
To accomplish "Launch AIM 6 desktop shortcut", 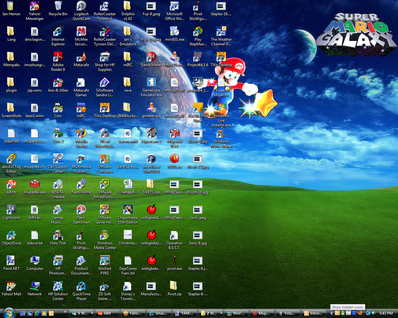I will [11, 187].
